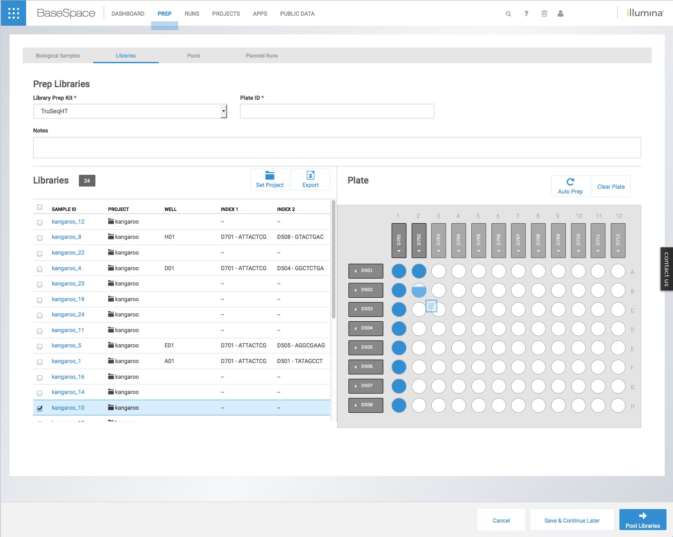673x537 pixels.
Task: Check the kangaroo_4 row checkbox
Action: (40, 269)
